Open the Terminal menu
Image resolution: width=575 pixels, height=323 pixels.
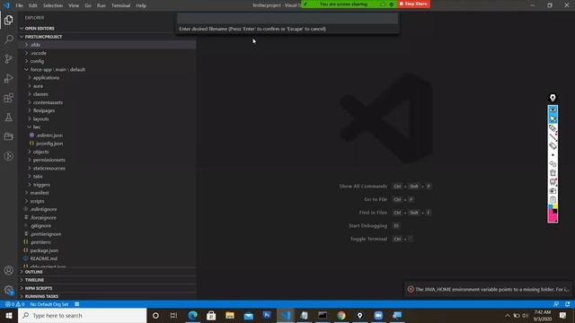pyautogui.click(x=120, y=5)
